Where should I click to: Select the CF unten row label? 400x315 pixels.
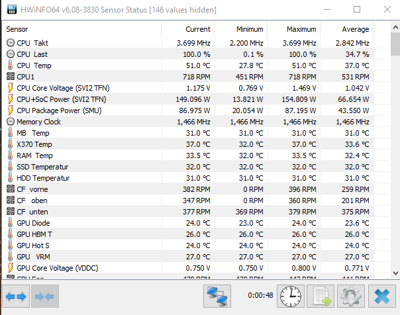coord(32,212)
